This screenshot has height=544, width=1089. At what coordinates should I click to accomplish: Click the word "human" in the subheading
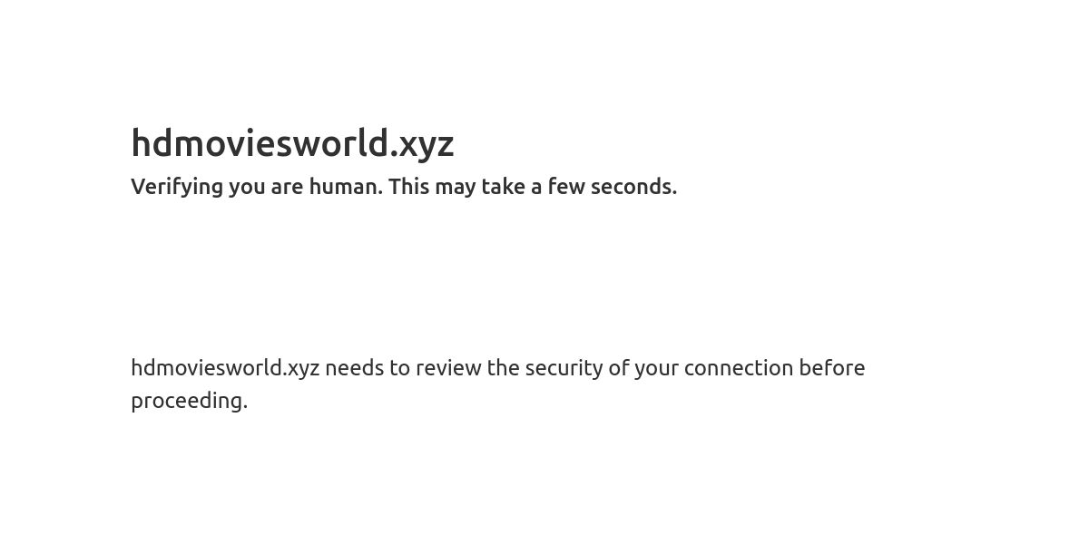point(345,187)
